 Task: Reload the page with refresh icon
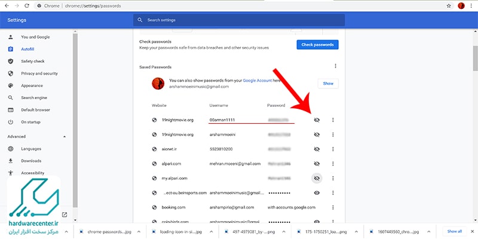[26, 6]
